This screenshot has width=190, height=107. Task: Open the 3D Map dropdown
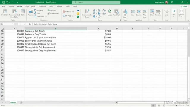125,14
